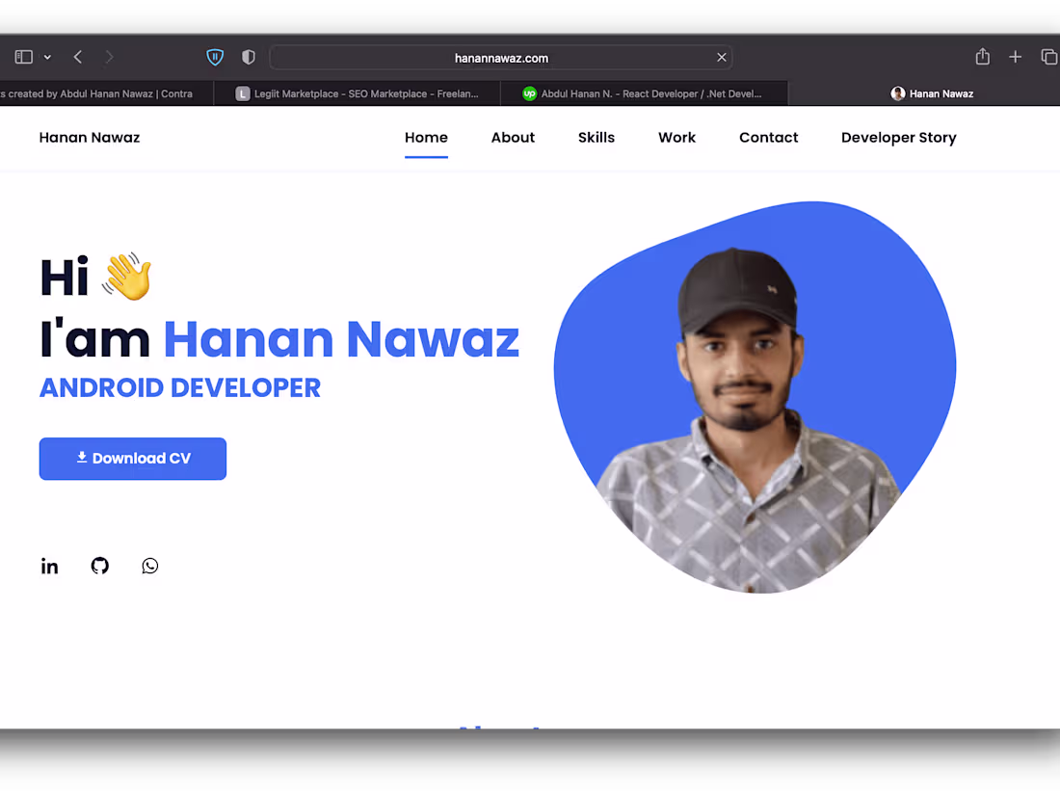Show all tabs via the tab overview icon

[1049, 57]
